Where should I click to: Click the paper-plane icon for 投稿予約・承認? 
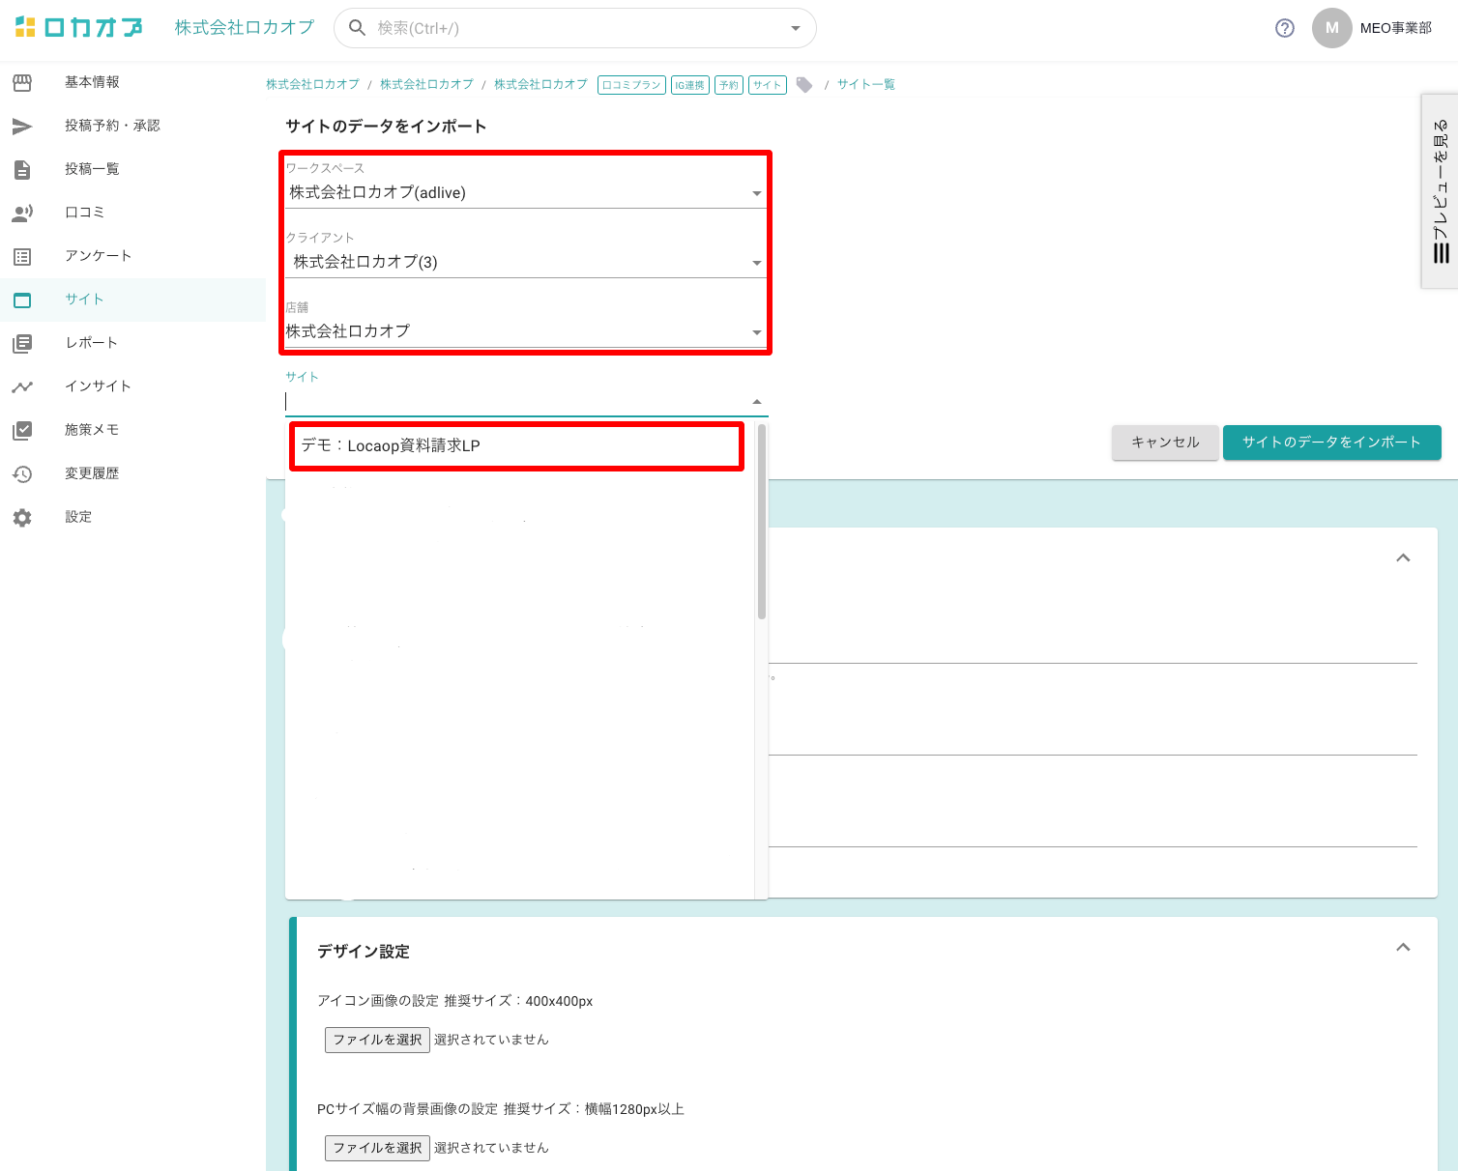tap(22, 127)
